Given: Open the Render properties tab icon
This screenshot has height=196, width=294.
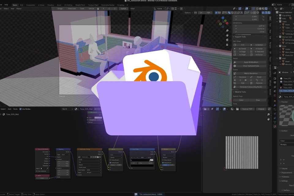Looking at the screenshot, I should (275, 78).
